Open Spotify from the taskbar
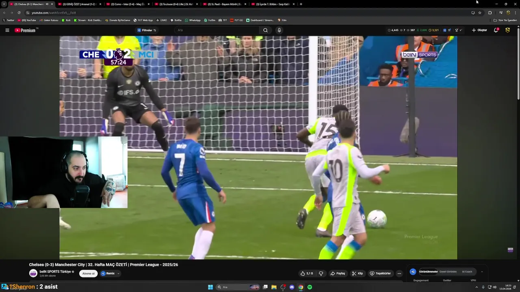The height and width of the screenshot is (292, 520). click(x=310, y=287)
